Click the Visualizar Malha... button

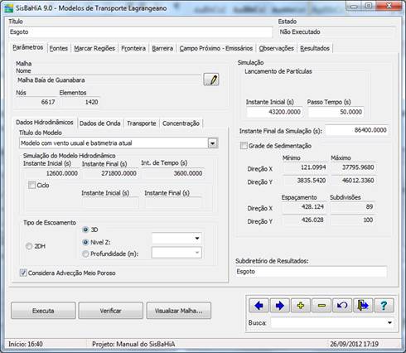pos(179,311)
